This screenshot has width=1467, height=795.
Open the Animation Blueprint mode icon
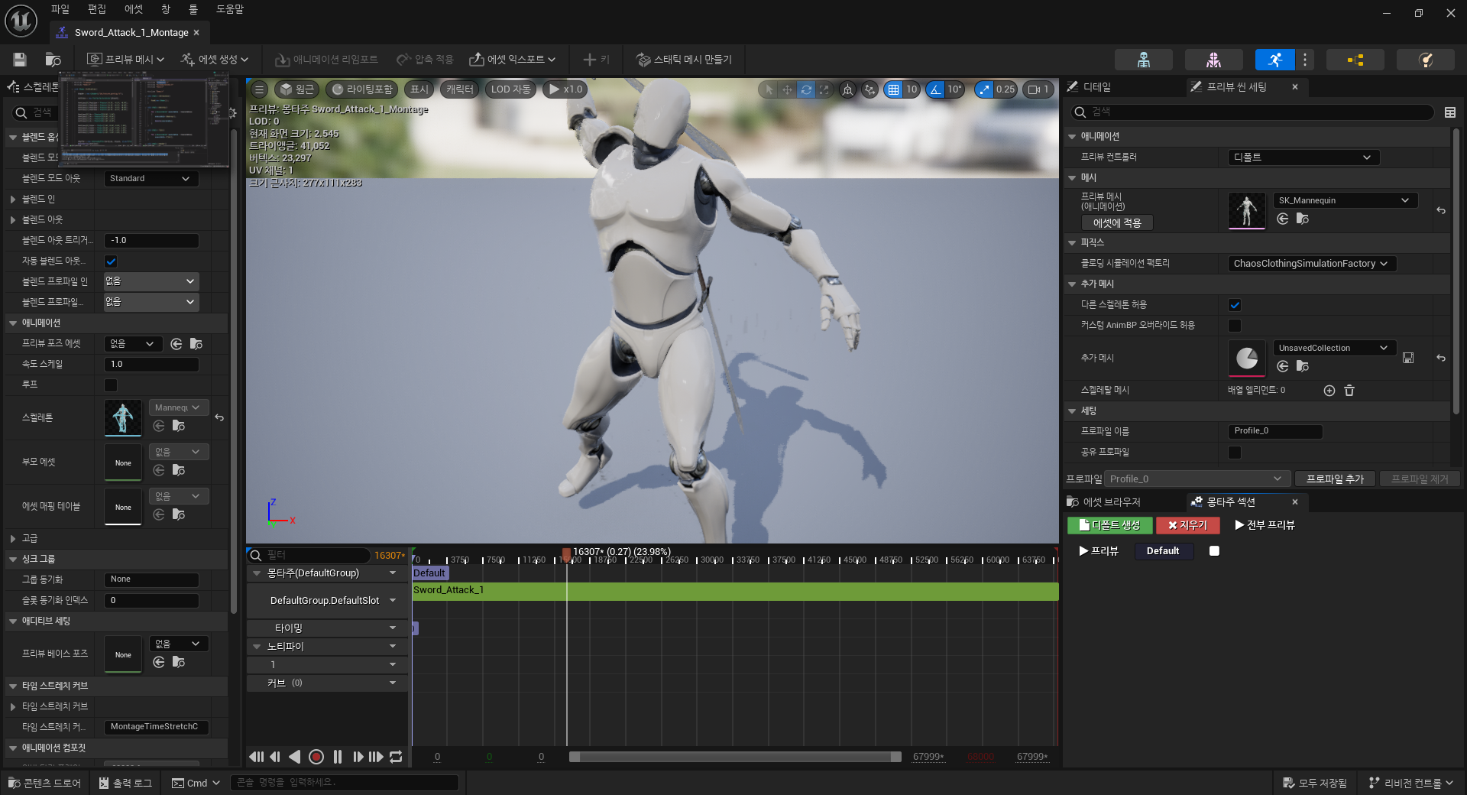(1355, 60)
